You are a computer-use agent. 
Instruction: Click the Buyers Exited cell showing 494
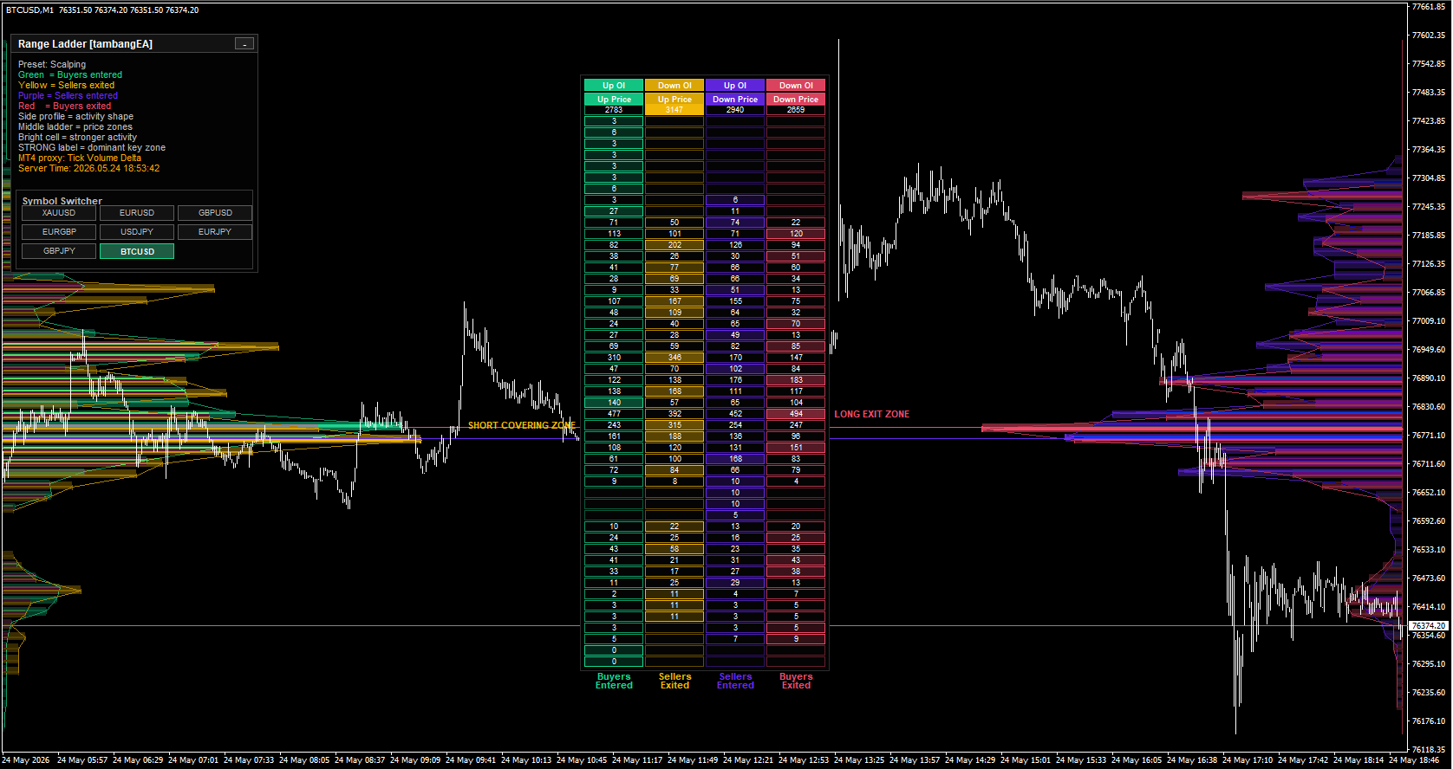coord(796,414)
